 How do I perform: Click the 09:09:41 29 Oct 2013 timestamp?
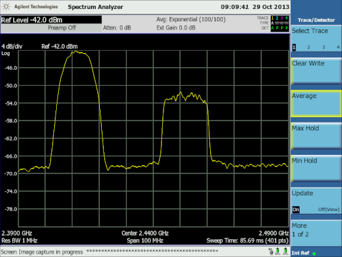pos(254,7)
